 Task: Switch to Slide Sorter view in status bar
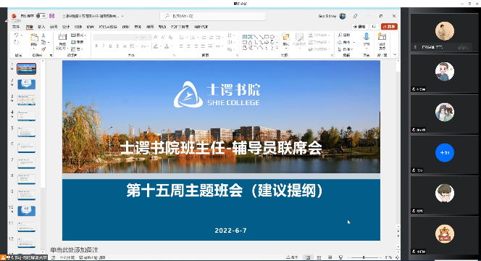(x=319, y=257)
